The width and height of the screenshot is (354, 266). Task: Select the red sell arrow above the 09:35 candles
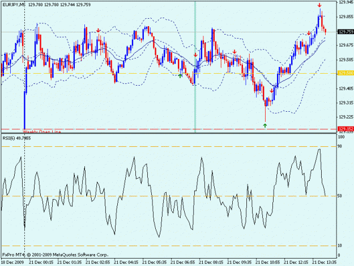(234, 52)
